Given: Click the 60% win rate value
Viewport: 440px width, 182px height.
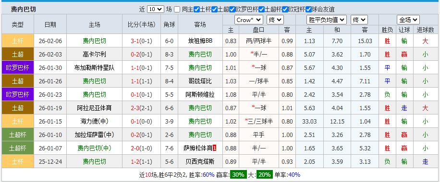Looking at the screenshot, I should point(208,175).
